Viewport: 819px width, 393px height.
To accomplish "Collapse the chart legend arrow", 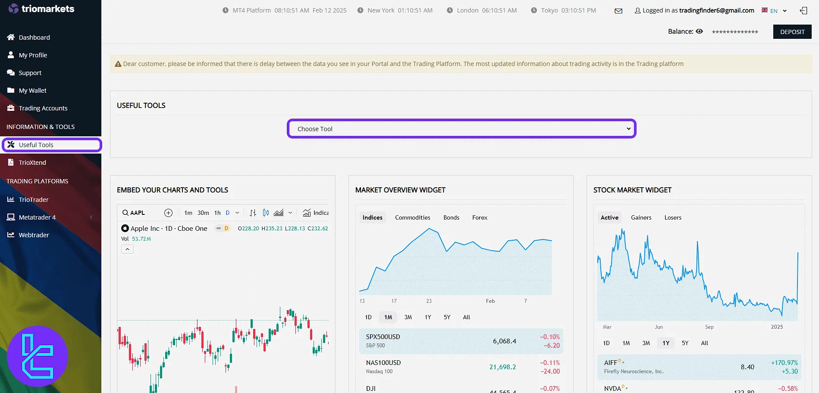I will [x=127, y=249].
